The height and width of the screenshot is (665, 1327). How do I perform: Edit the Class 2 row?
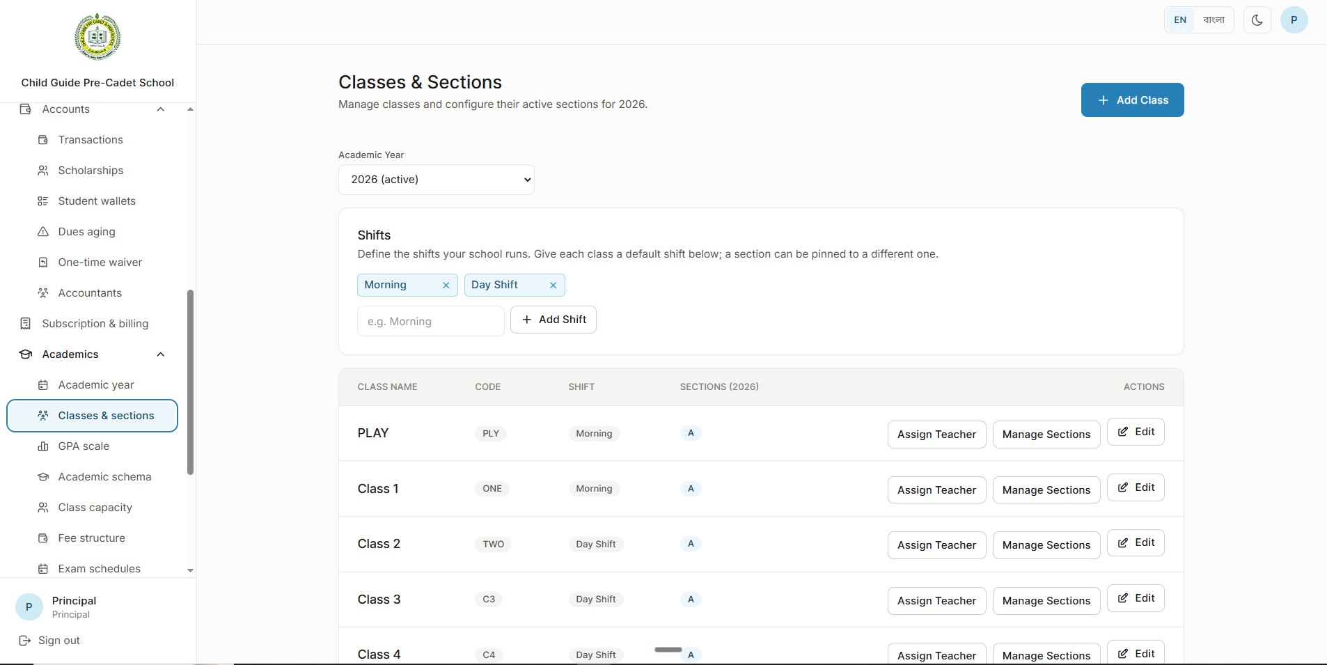click(1136, 543)
